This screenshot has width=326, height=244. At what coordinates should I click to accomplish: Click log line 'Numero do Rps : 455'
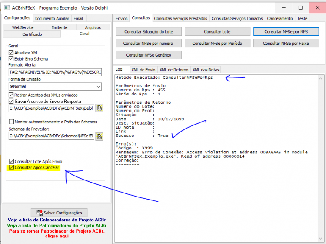coord(140,90)
